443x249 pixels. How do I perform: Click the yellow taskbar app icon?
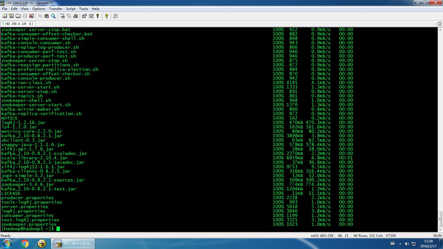[42, 243]
